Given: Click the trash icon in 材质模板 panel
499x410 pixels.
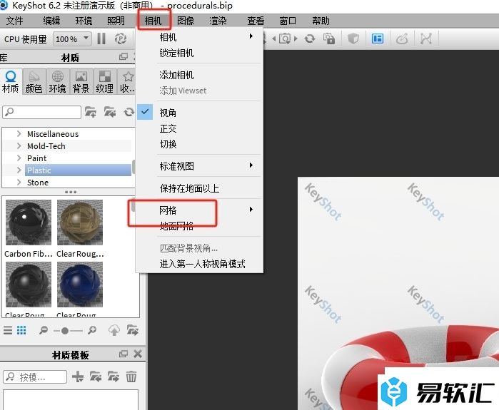Looking at the screenshot, I should coord(131,376).
